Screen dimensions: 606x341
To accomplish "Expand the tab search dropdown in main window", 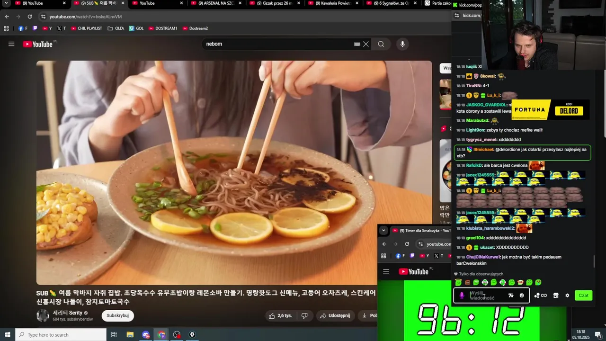I will pos(6,3).
